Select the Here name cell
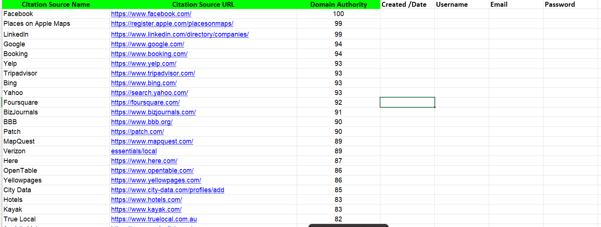Image resolution: width=601 pixels, height=227 pixels. 56,161
